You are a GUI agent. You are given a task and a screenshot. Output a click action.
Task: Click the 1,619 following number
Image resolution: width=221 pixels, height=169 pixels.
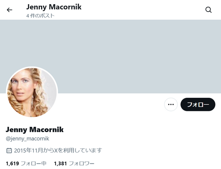click(12, 164)
